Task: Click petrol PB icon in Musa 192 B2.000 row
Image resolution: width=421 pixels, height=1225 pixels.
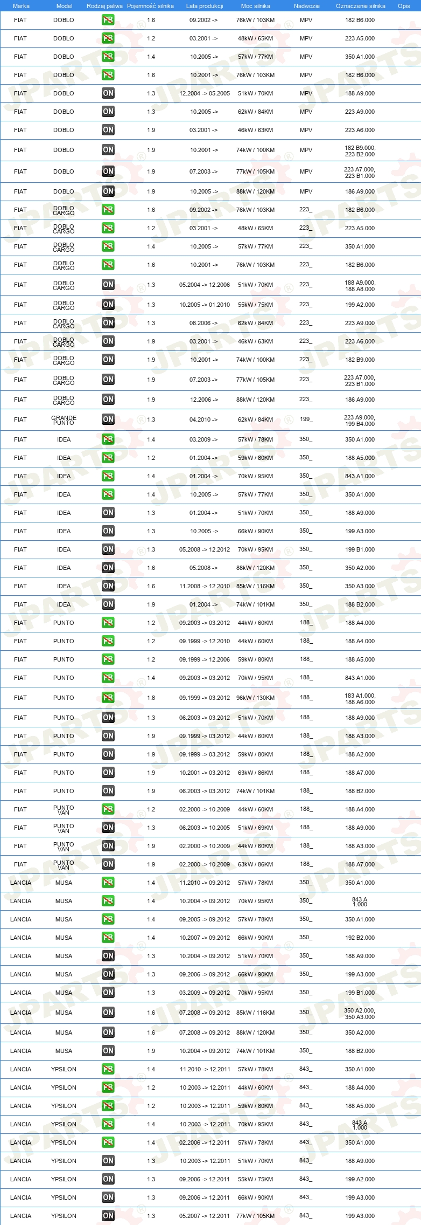Action: pyautogui.click(x=108, y=938)
